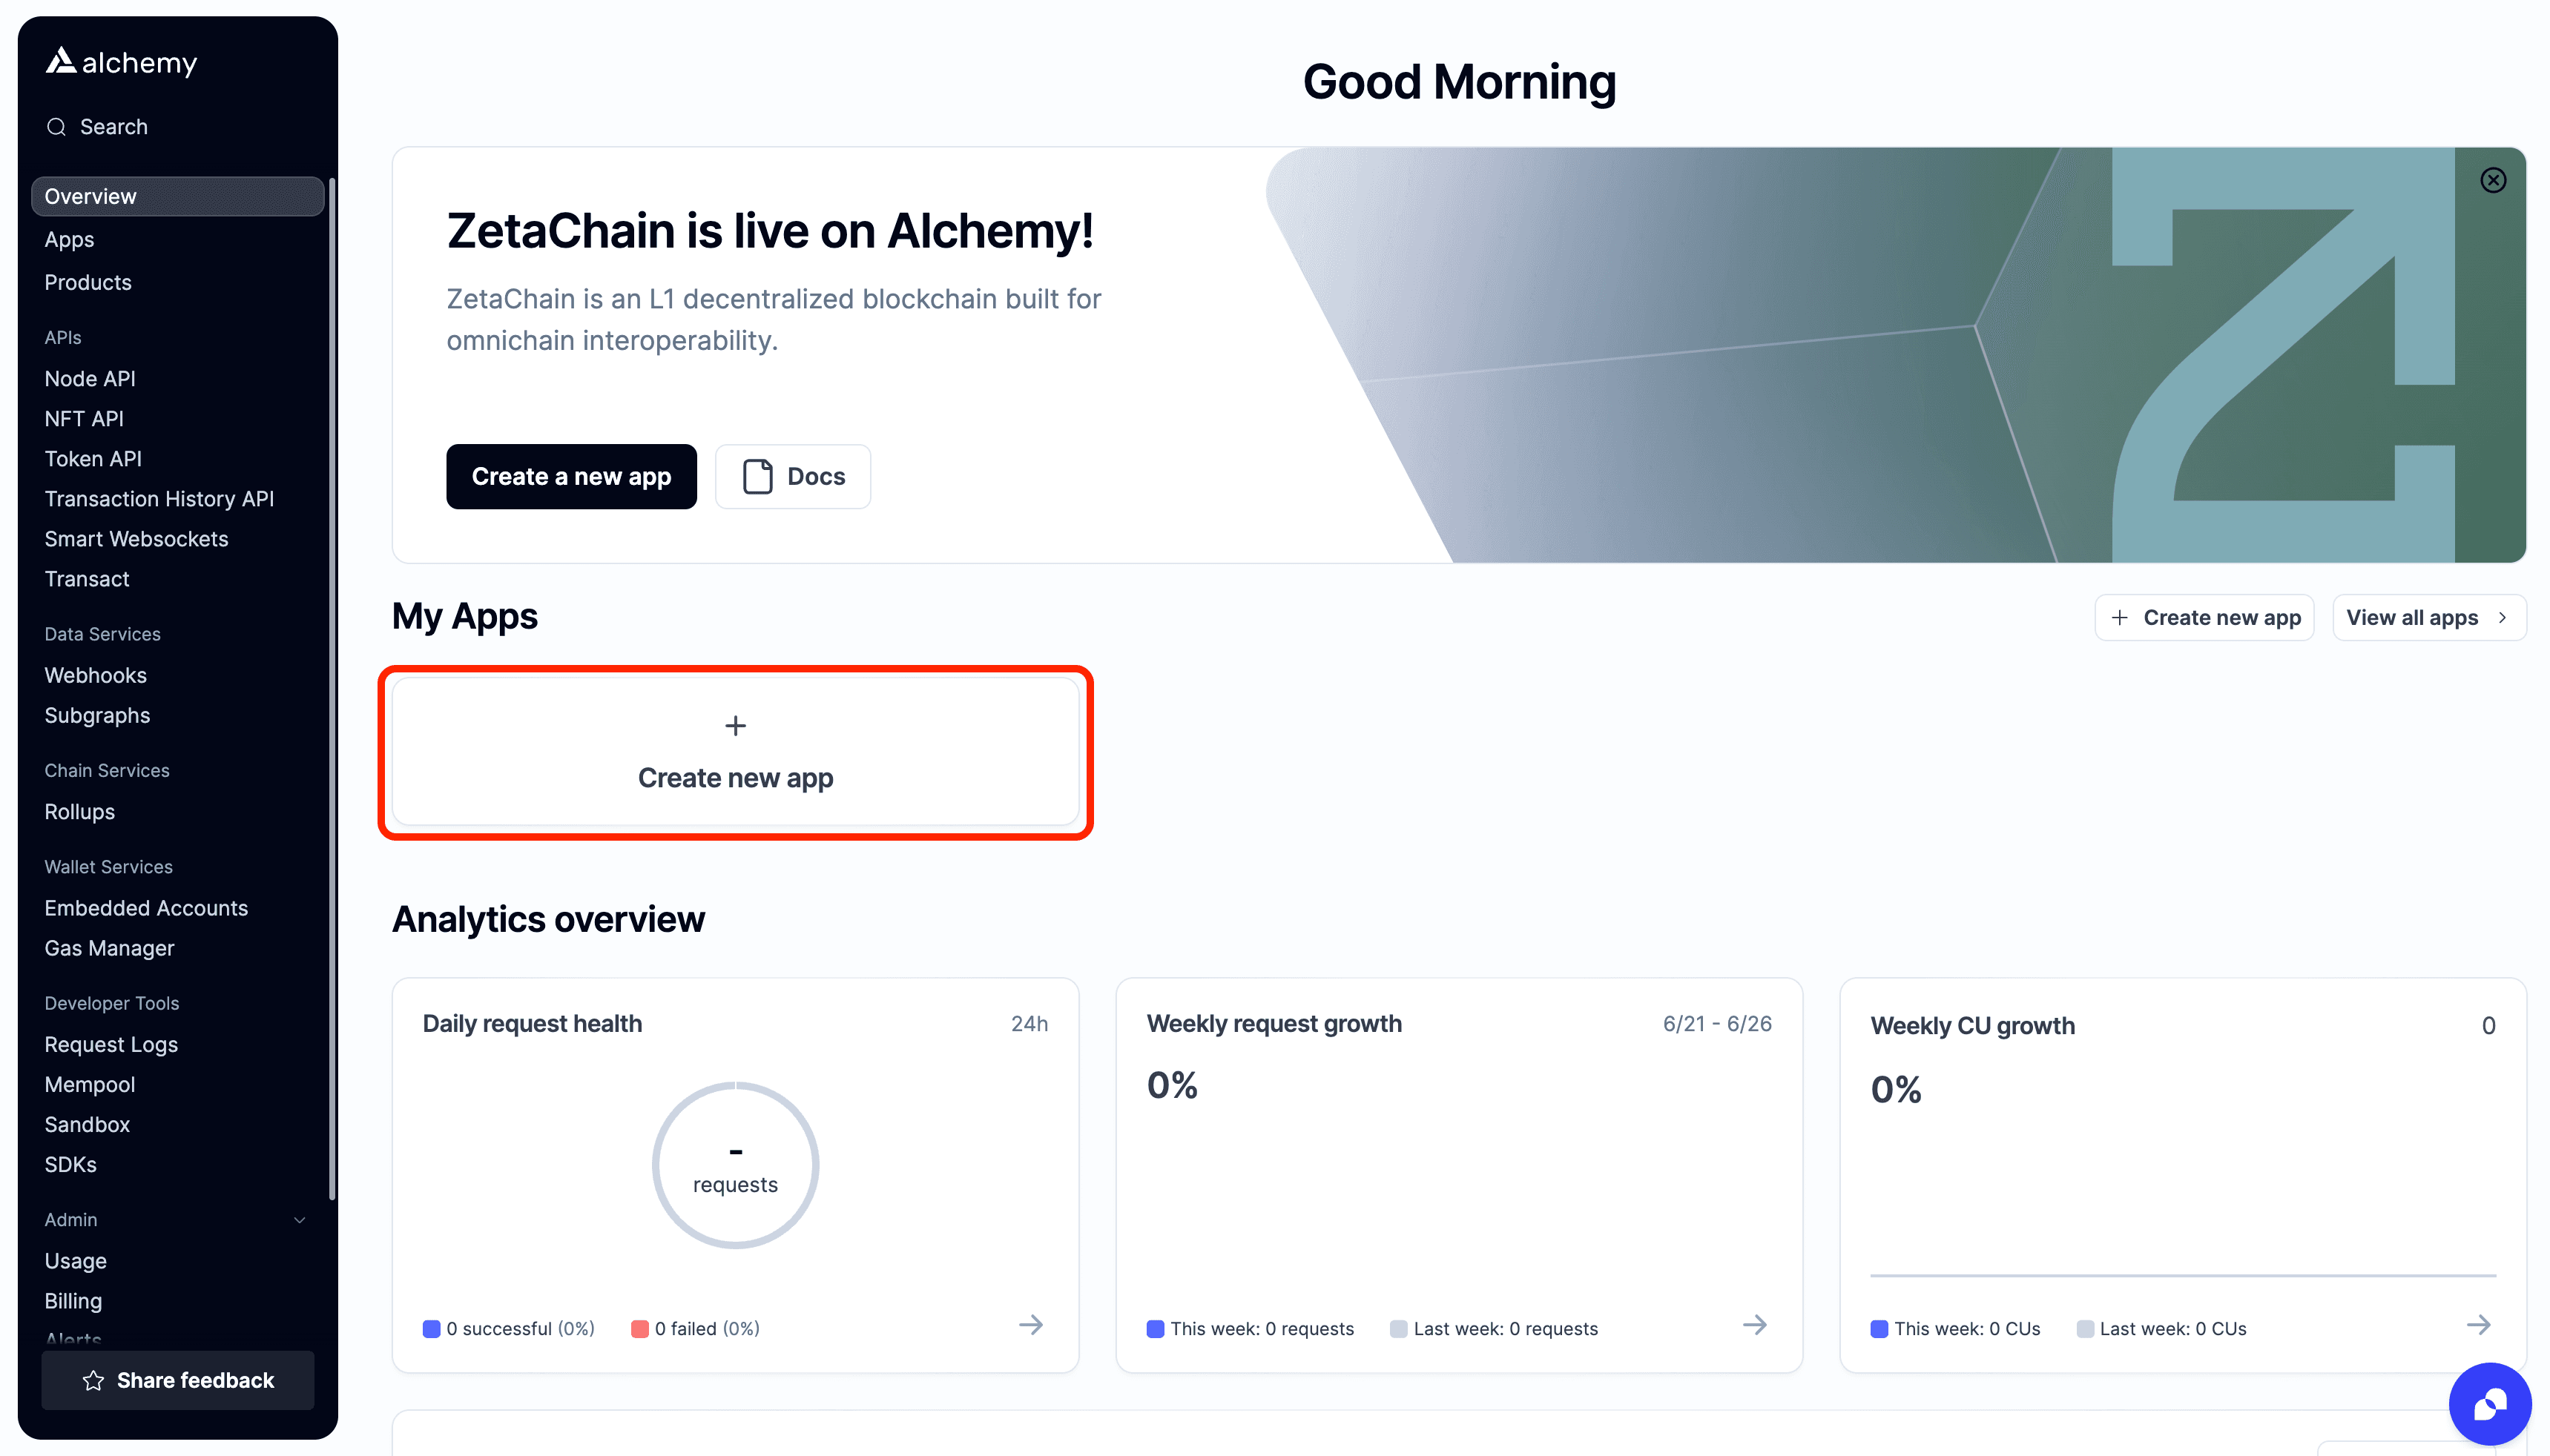Open Request Logs under Developer Tools

click(111, 1044)
